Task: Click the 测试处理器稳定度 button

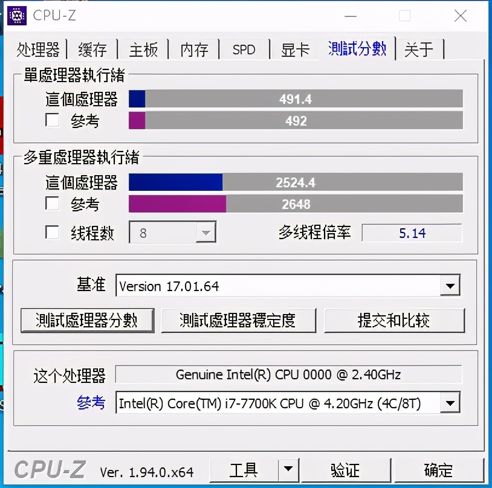Action: tap(239, 320)
